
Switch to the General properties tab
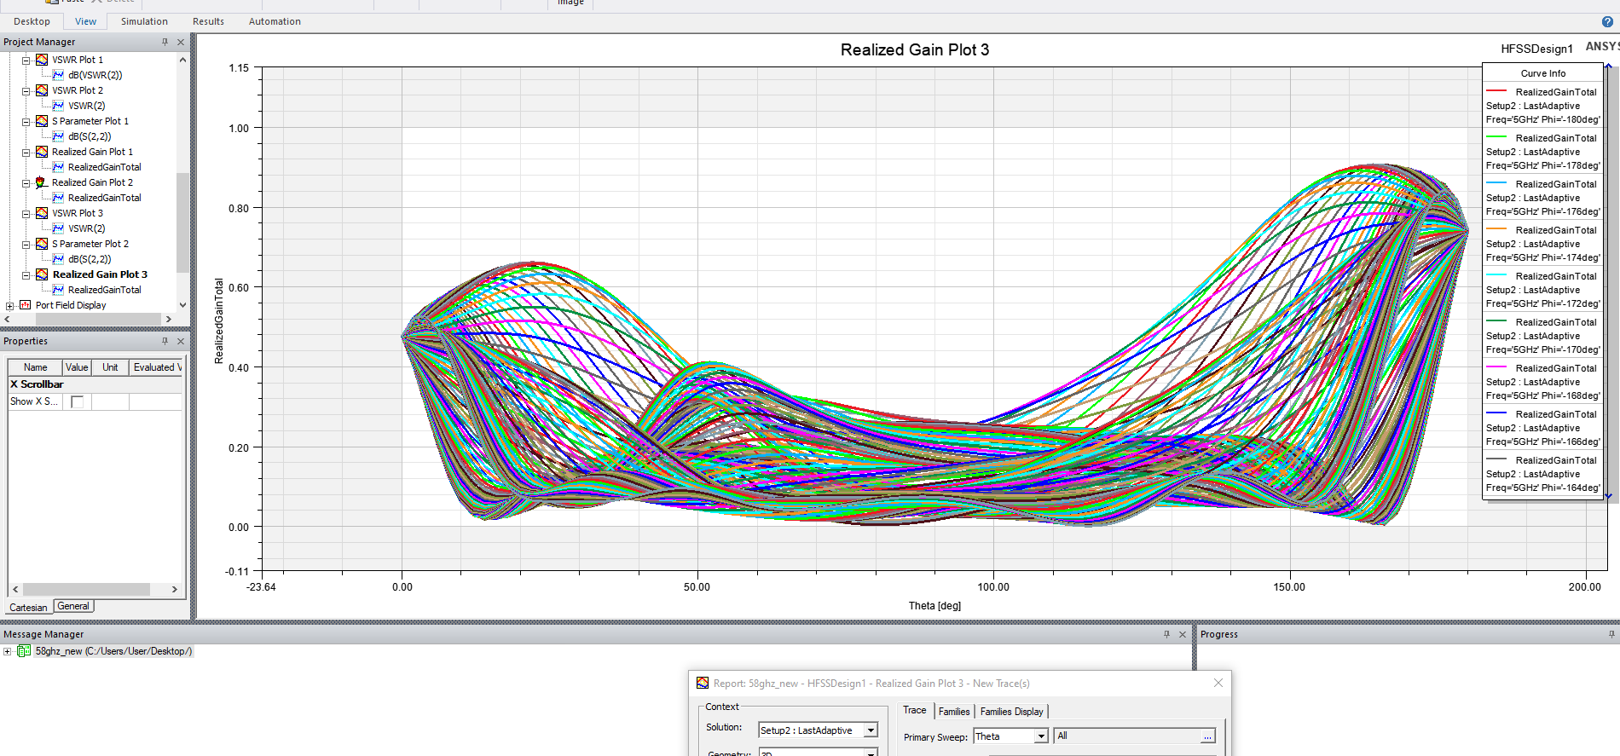point(73,606)
